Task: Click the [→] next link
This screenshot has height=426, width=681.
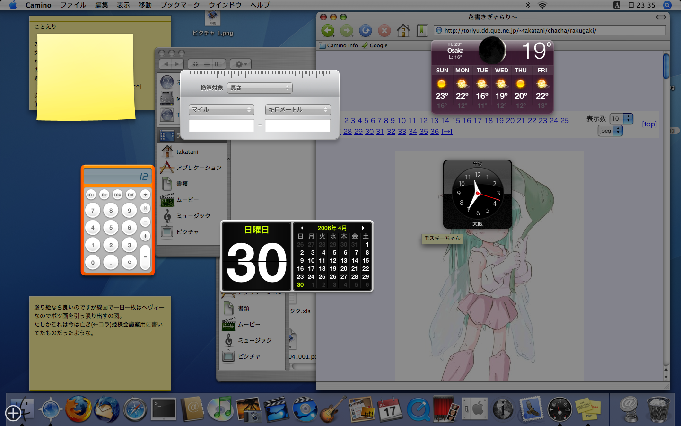Action: [447, 132]
